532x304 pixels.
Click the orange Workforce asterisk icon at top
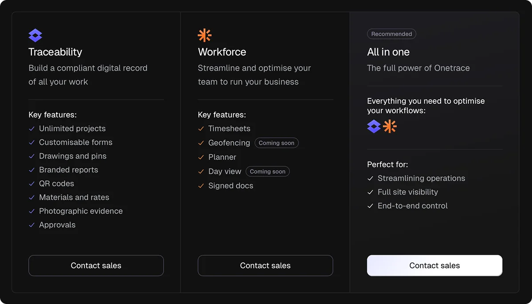(x=205, y=35)
